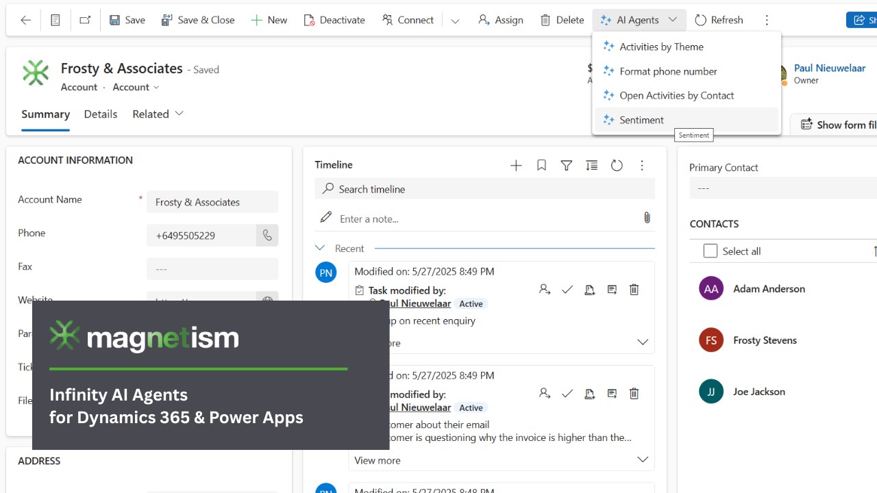Open owner Paul Nieuwelaar's profile link
This screenshot has width=877, height=493.
(x=830, y=68)
